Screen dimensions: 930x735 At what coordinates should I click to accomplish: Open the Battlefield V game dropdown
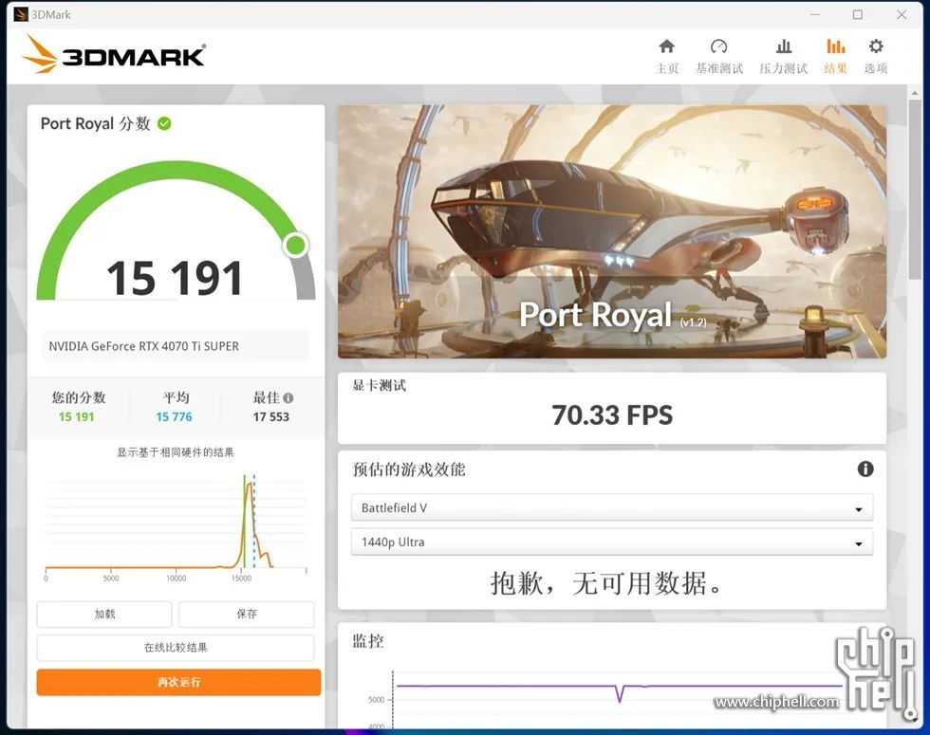[x=611, y=508]
